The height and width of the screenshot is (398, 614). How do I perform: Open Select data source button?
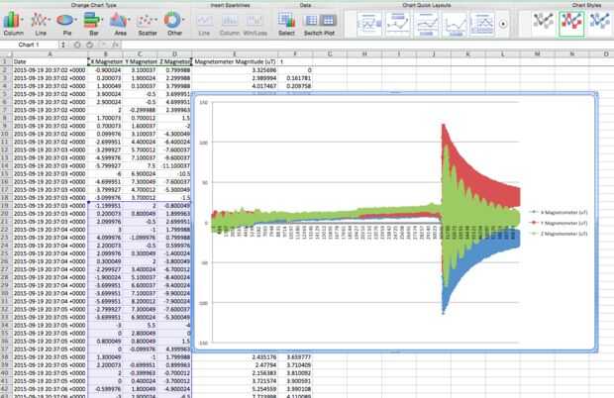286,24
